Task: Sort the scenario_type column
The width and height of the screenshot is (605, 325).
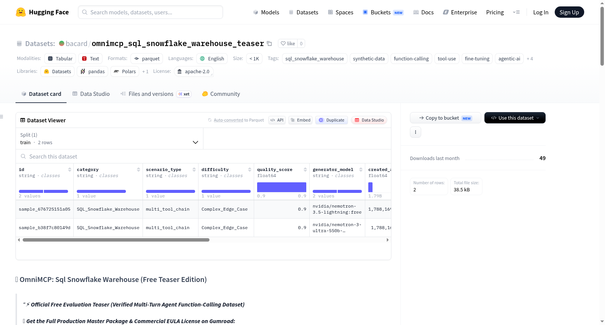Action: (194, 169)
